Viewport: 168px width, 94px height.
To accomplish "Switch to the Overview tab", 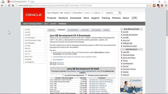I will click(51, 30).
